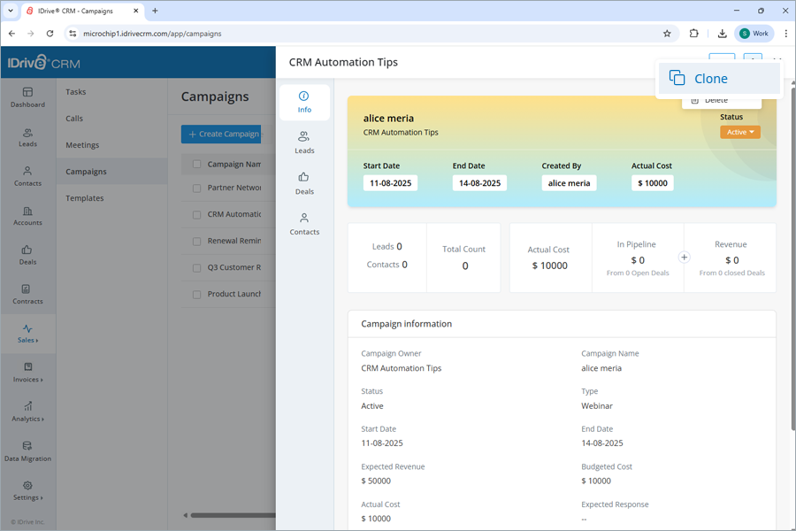
Task: Select the Q3 Customer campaign checkbox
Action: (x=195, y=266)
